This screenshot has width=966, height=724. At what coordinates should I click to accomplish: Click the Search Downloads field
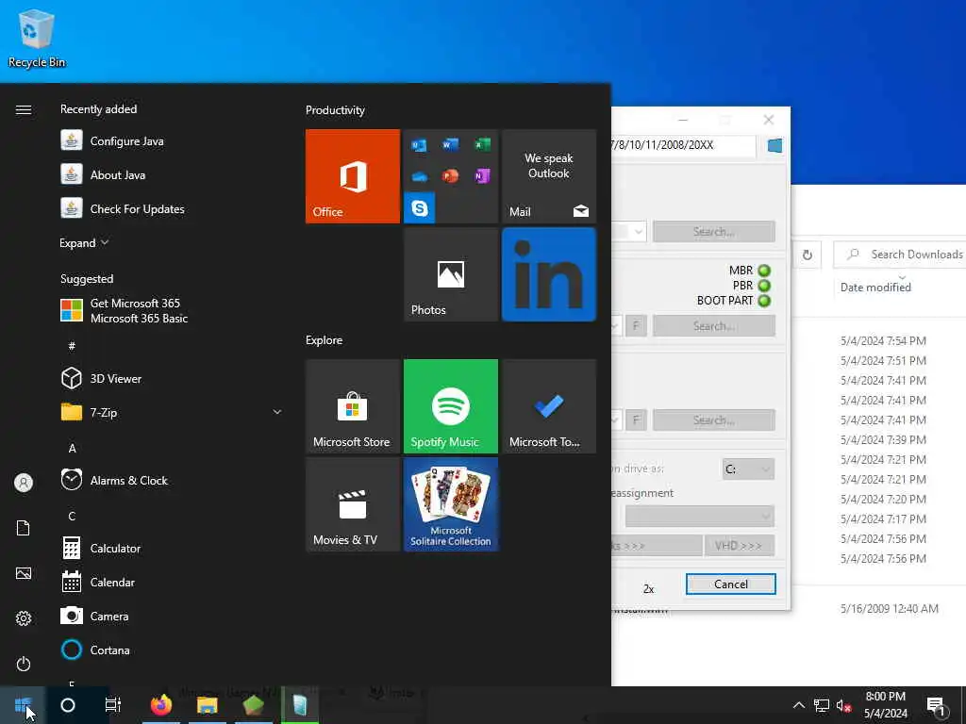[900, 255]
